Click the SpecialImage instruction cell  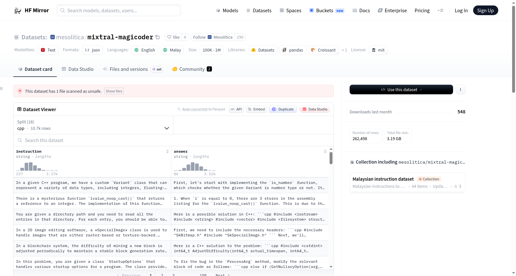click(x=92, y=233)
